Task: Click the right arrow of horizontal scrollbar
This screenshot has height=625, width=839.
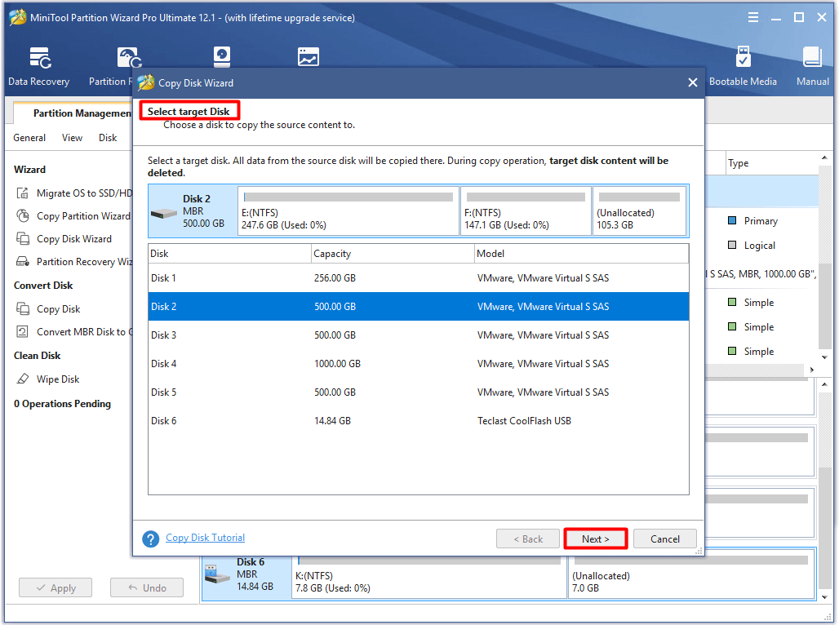Action: coord(812,370)
